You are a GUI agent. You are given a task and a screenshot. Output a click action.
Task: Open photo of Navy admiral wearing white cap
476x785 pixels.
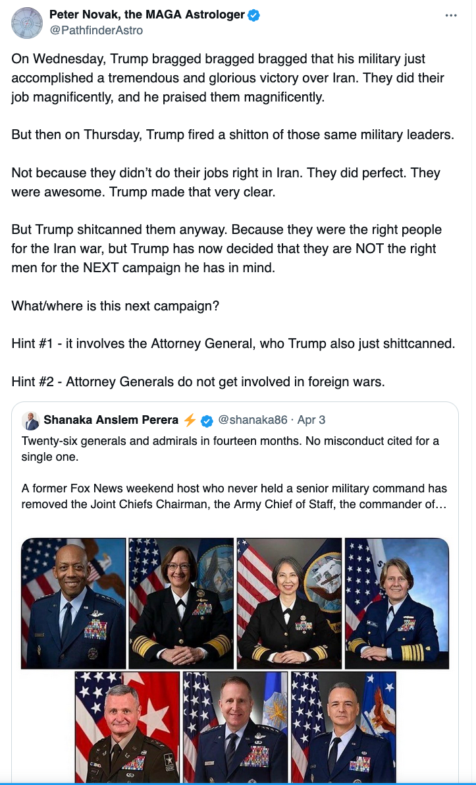coord(181,603)
